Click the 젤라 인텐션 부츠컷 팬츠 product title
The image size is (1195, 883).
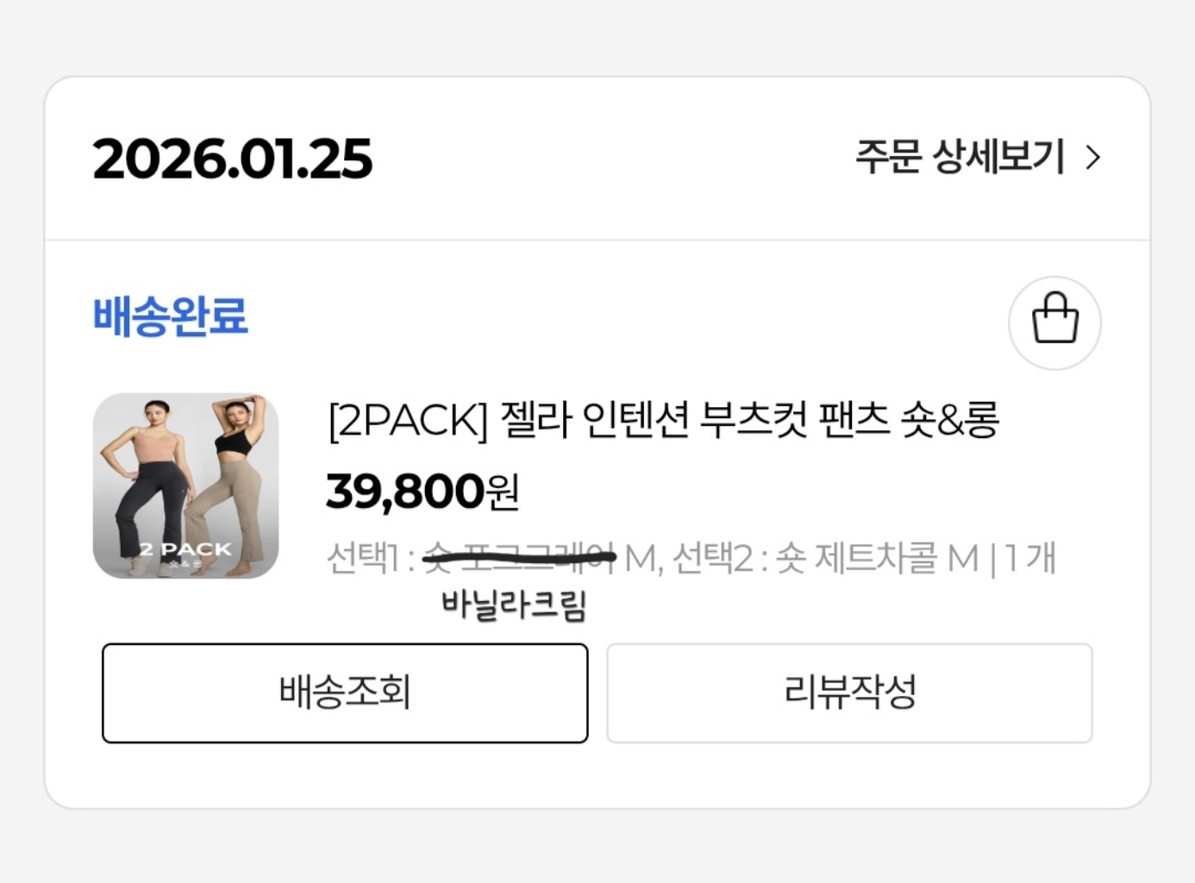coord(663,421)
